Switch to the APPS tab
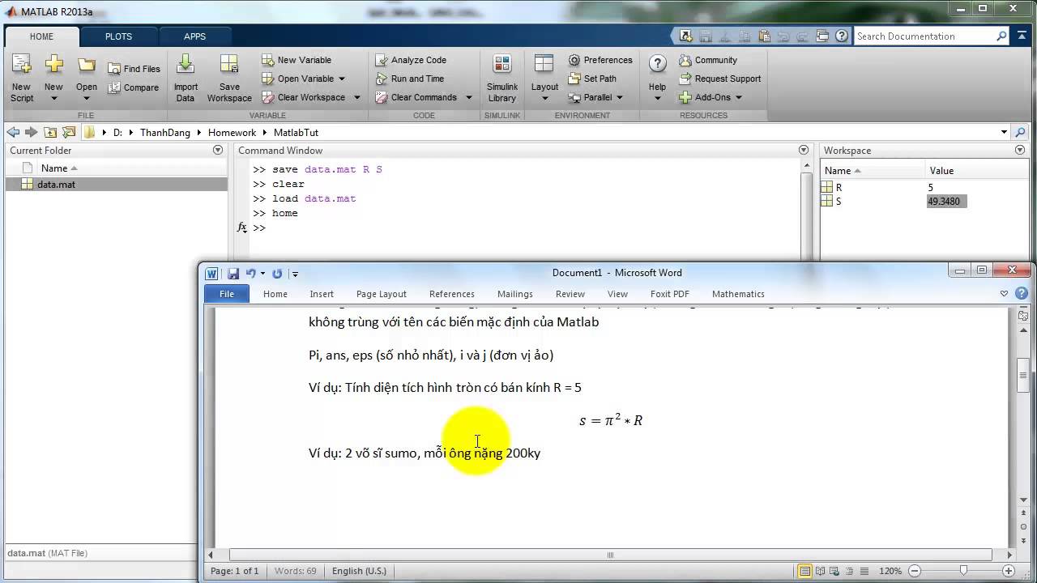Viewport: 1037px width, 583px height. 194,36
